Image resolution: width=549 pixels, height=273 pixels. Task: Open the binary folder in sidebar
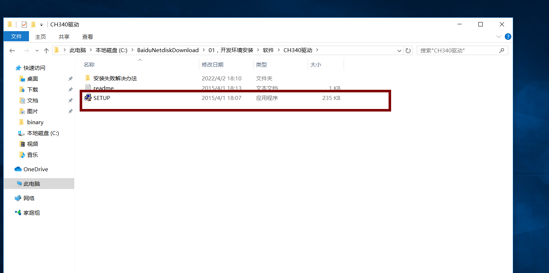(x=35, y=122)
